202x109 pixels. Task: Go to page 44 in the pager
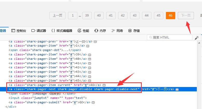(x=147, y=16)
